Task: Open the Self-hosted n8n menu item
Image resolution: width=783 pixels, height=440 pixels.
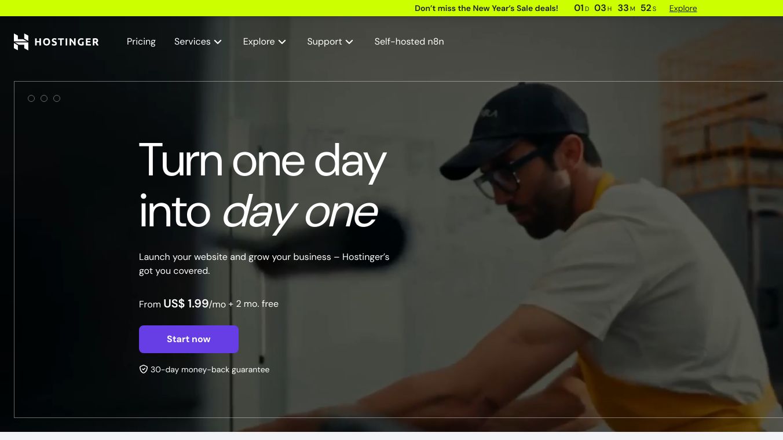Action: [x=409, y=42]
